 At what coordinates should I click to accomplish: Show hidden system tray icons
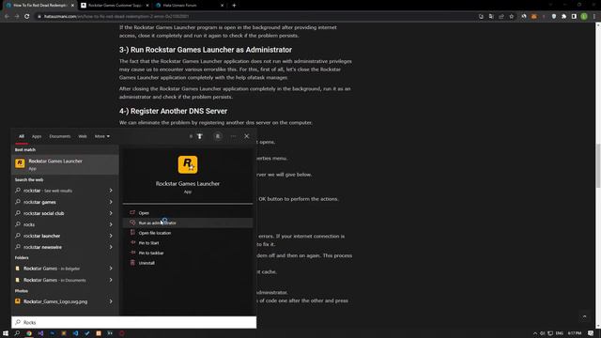pyautogui.click(x=535, y=333)
